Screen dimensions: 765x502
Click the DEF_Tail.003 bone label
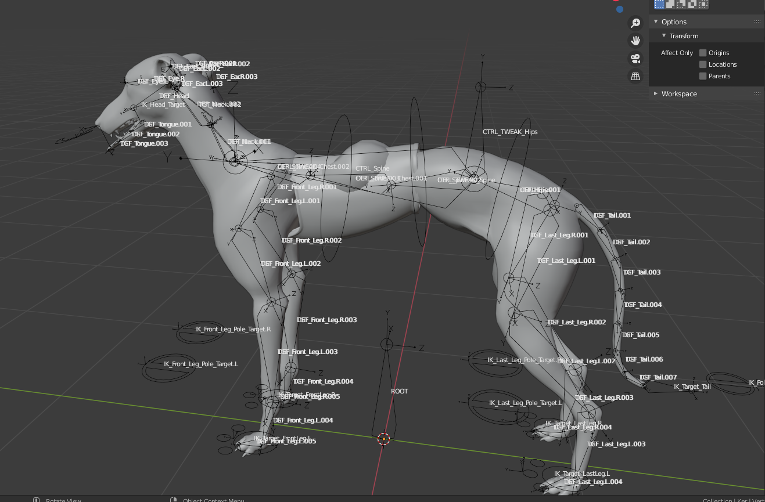[642, 272]
